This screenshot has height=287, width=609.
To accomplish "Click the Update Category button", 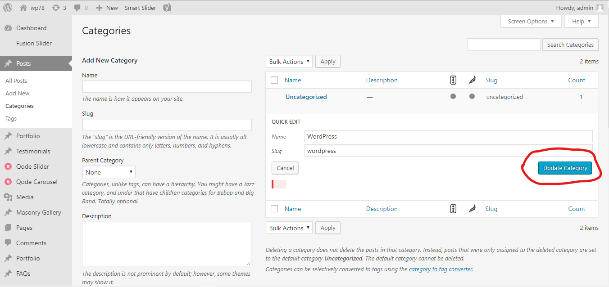I will tap(565, 168).
